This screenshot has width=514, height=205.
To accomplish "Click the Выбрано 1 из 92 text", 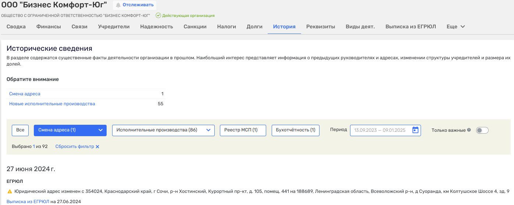I will [x=30, y=146].
